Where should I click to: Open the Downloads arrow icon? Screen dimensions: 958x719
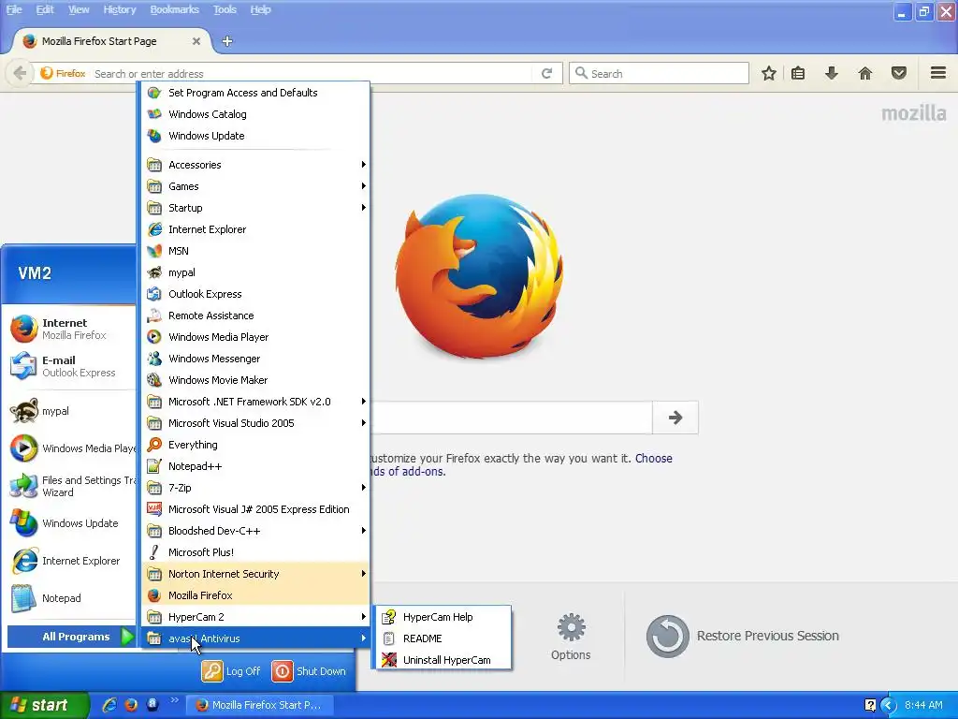(x=831, y=73)
